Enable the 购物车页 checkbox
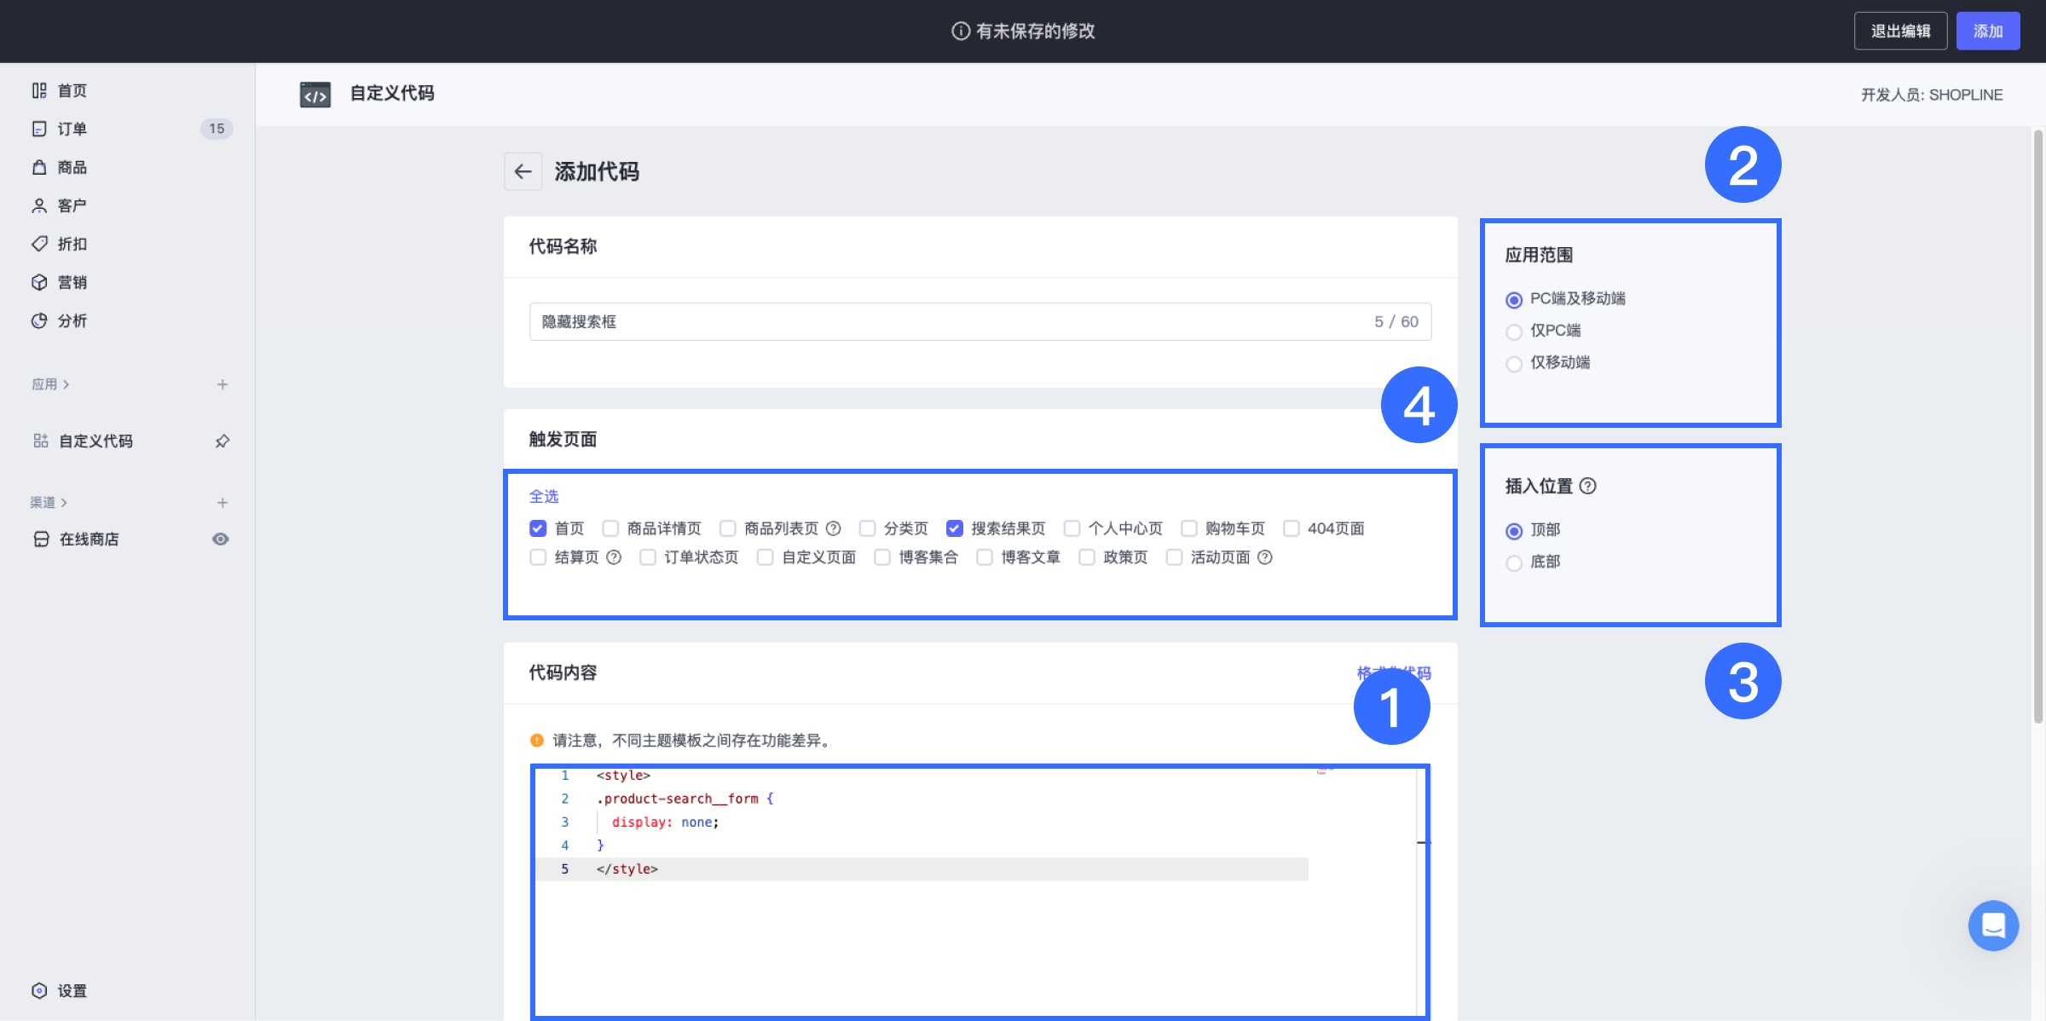The image size is (2046, 1021). click(1190, 528)
